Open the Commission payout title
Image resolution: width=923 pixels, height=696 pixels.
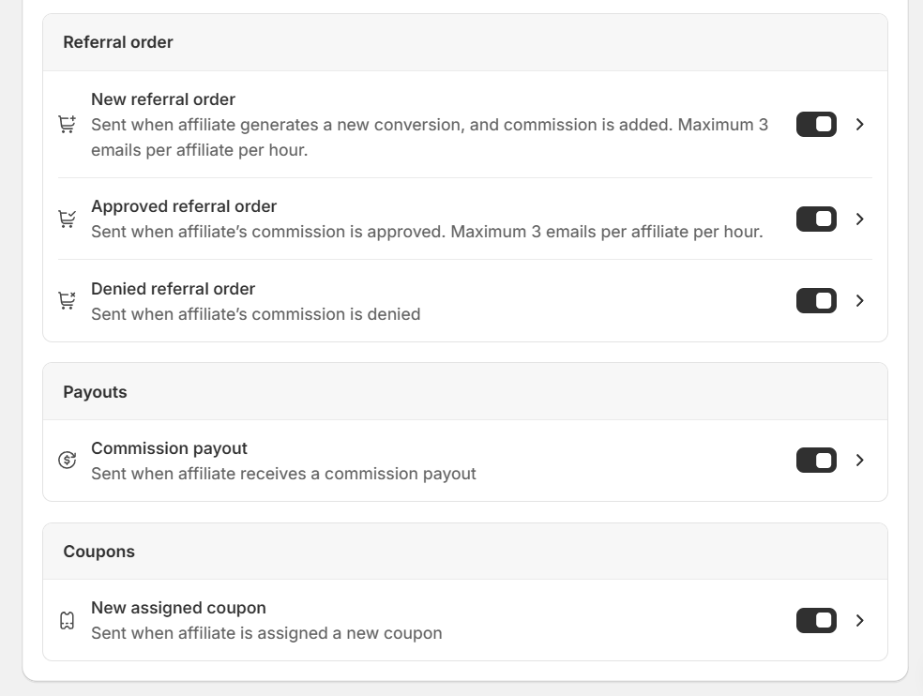[x=169, y=448]
